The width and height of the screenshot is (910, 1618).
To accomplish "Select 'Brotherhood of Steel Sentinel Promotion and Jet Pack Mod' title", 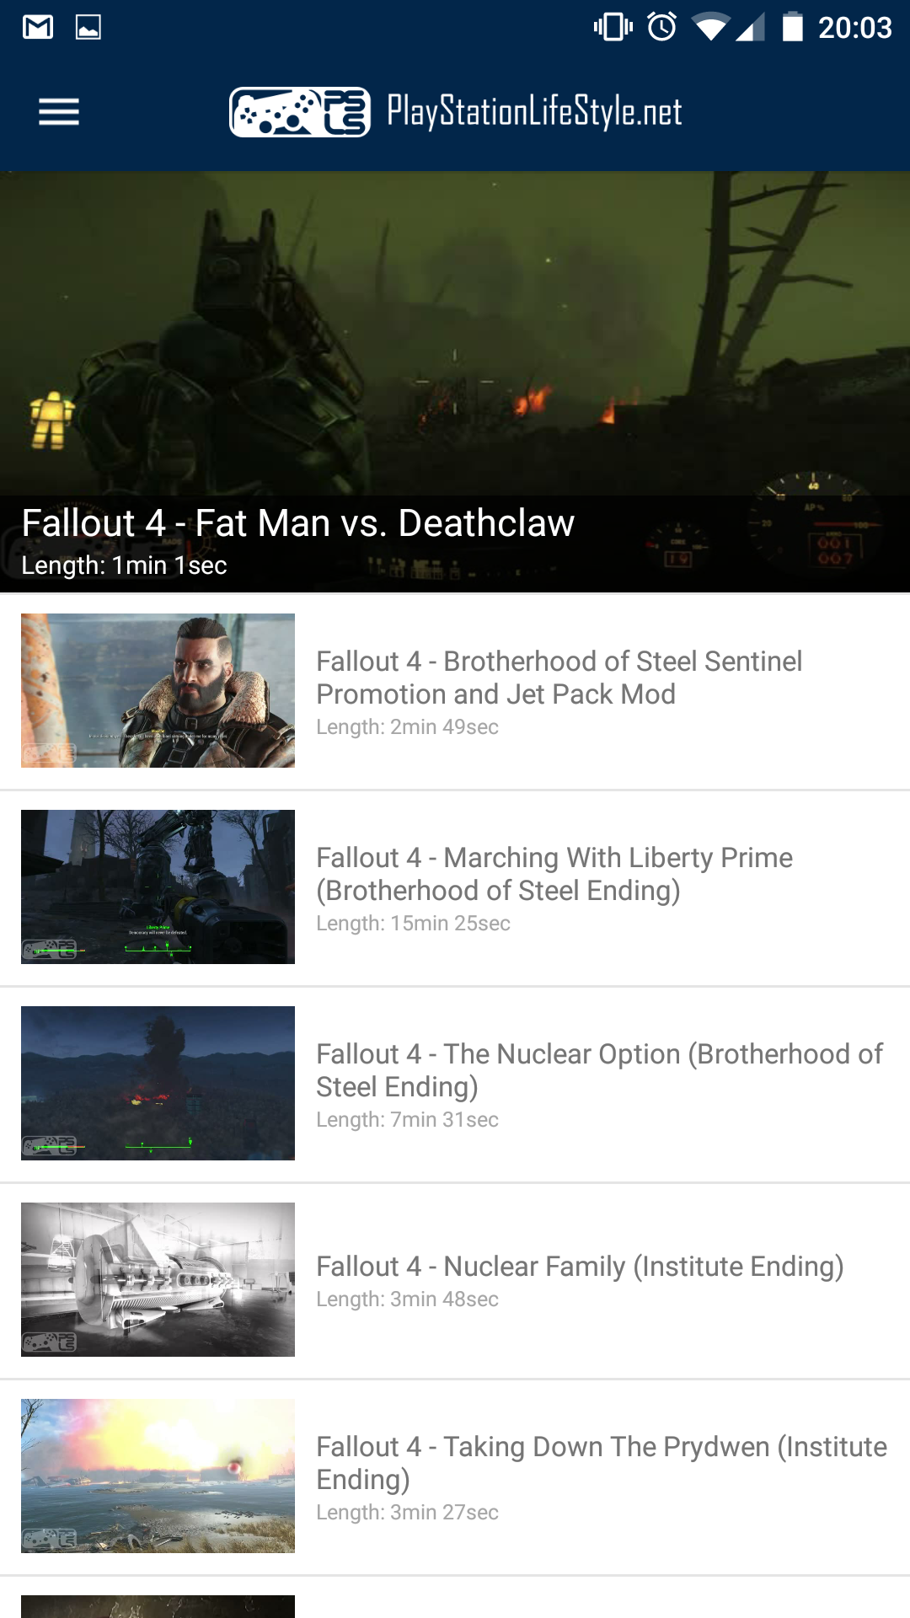I will pos(559,678).
